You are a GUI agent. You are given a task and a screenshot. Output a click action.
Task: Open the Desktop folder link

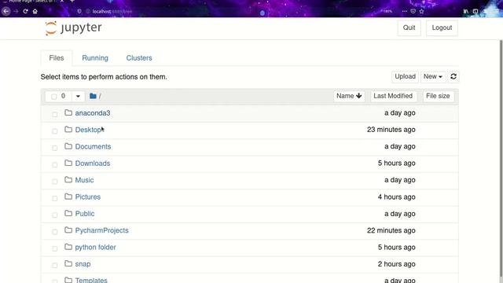[88, 130]
